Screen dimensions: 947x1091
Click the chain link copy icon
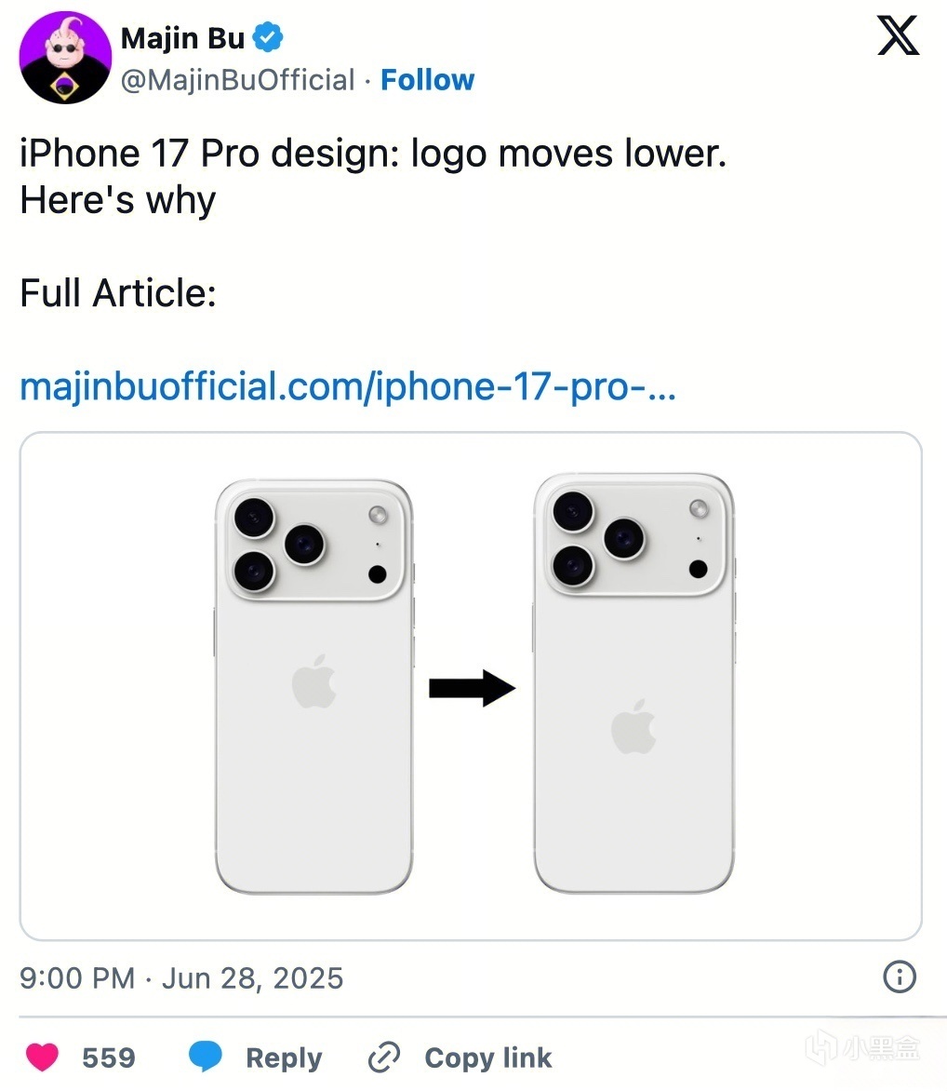384,1057
